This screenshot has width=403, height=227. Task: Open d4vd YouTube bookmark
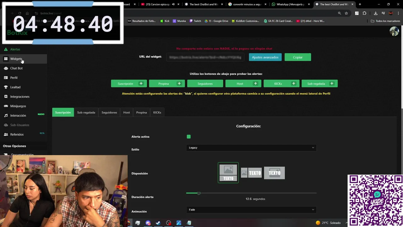(x=311, y=21)
